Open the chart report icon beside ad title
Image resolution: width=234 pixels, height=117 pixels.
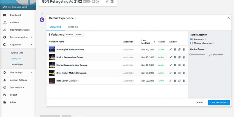112,2
